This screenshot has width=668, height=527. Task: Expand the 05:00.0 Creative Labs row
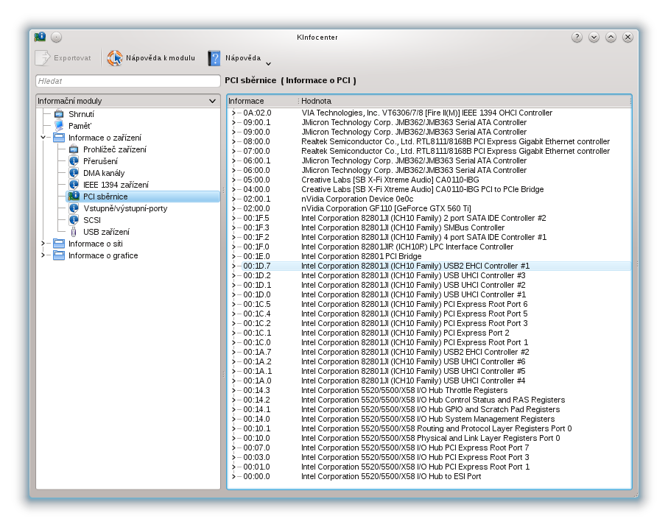233,180
